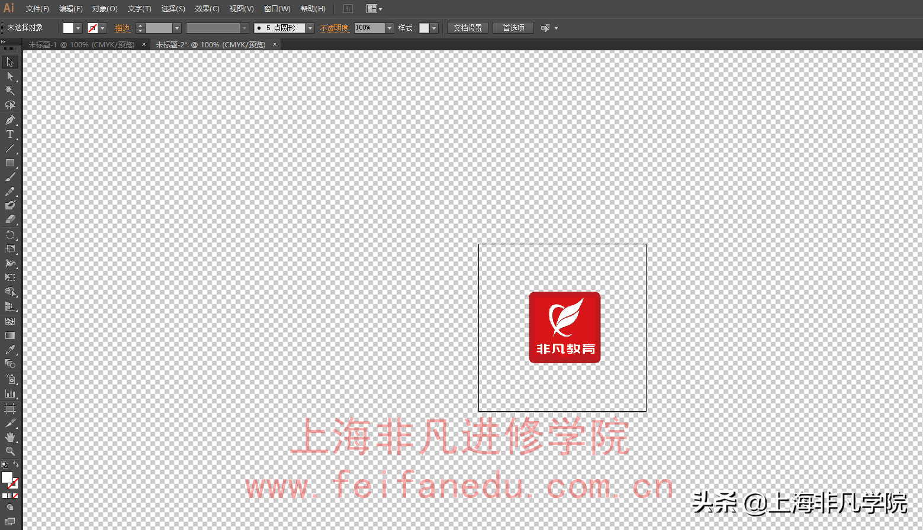Click the 文档设置 button
This screenshot has width=923, height=530.
coord(467,27)
